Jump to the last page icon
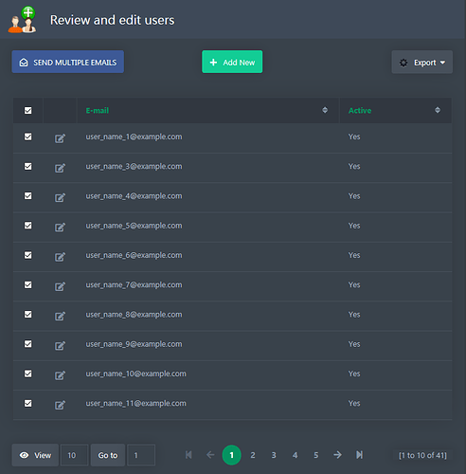466x474 pixels. tap(359, 455)
